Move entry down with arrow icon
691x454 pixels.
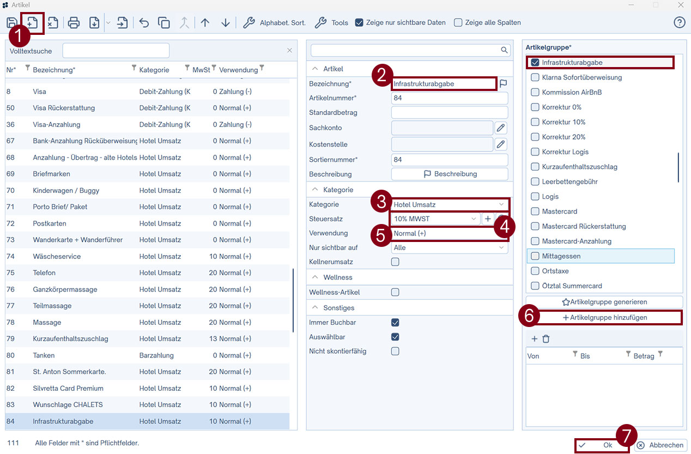pos(226,23)
